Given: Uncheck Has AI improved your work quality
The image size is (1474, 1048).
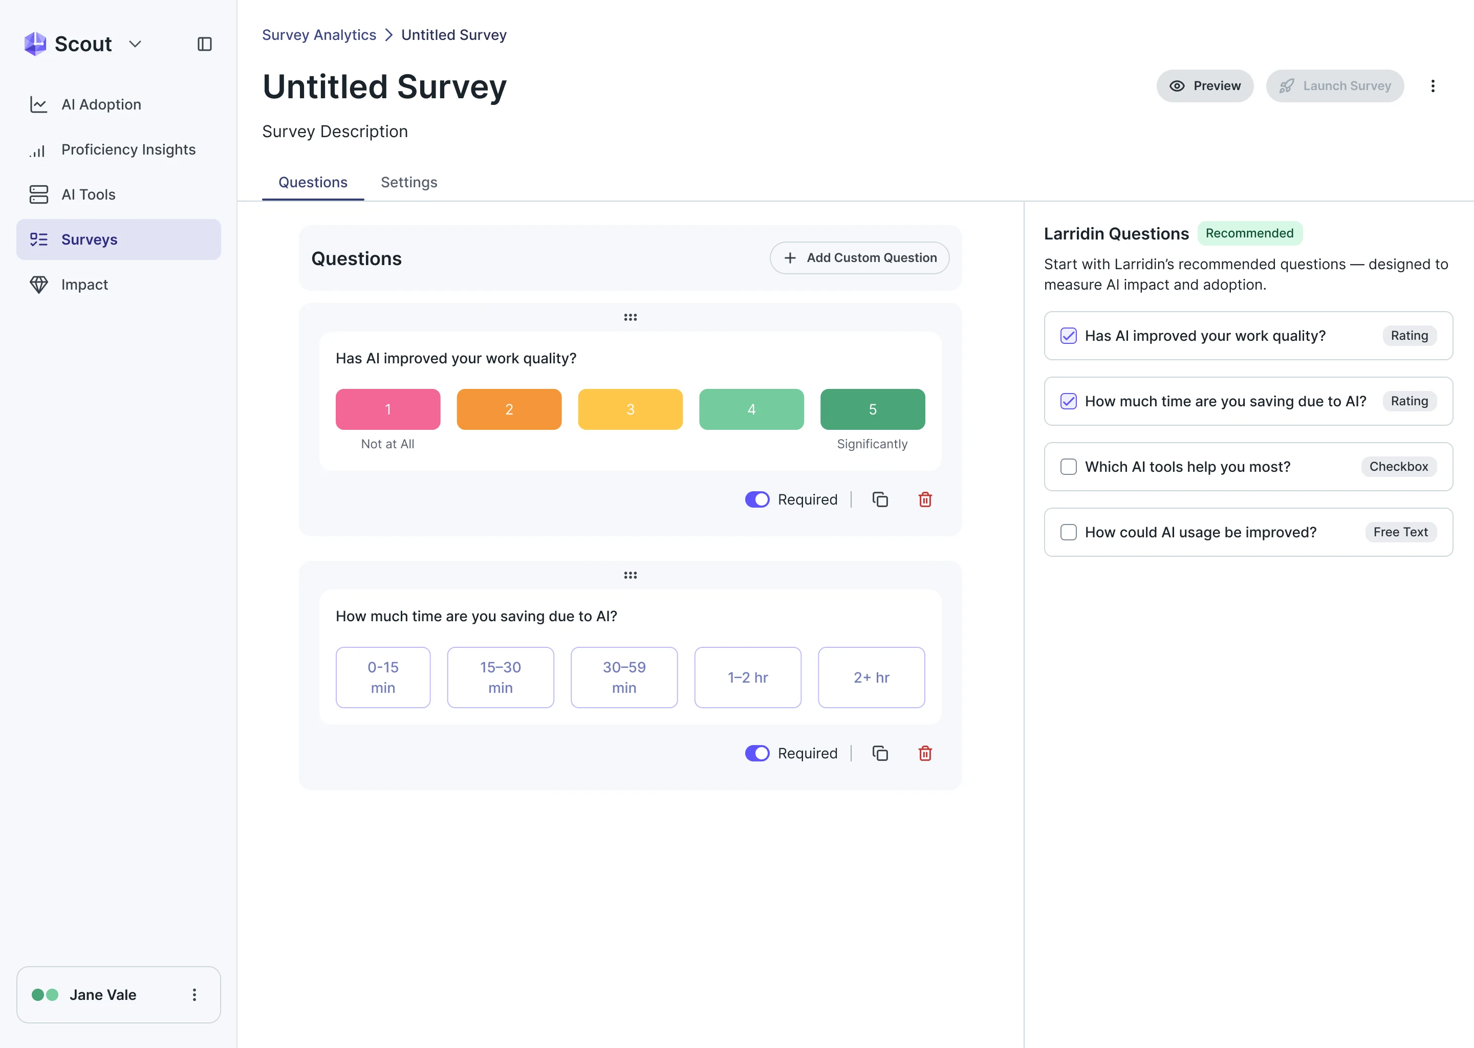Looking at the screenshot, I should tap(1069, 336).
